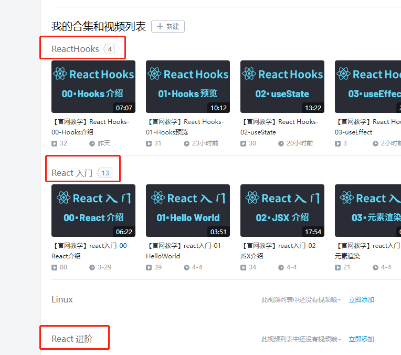
Task: Click play count icon beside 34
Action: click(243, 267)
